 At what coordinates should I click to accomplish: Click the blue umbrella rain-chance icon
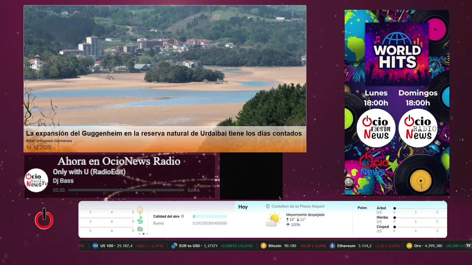(x=288, y=225)
